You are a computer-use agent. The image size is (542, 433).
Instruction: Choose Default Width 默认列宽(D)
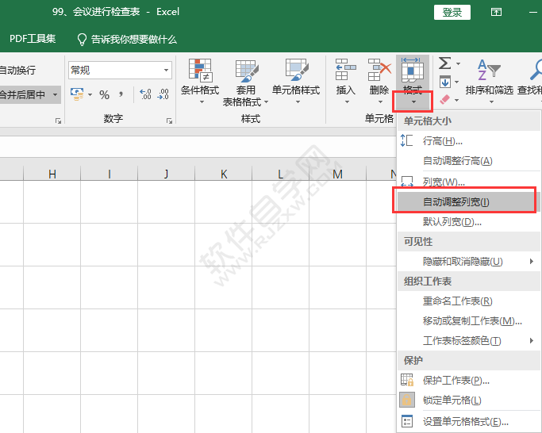click(x=469, y=221)
